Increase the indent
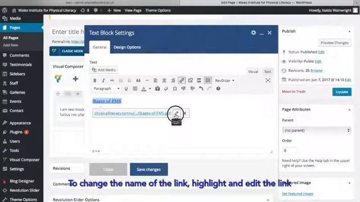The width and height of the screenshot is (360, 202). point(192,89)
